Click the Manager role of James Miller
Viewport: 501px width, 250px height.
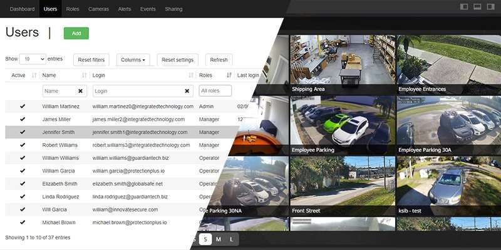pyautogui.click(x=209, y=119)
